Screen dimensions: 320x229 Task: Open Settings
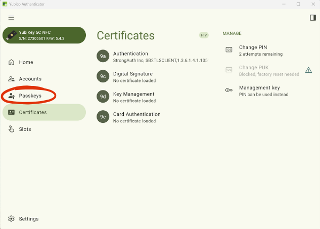click(44, 219)
